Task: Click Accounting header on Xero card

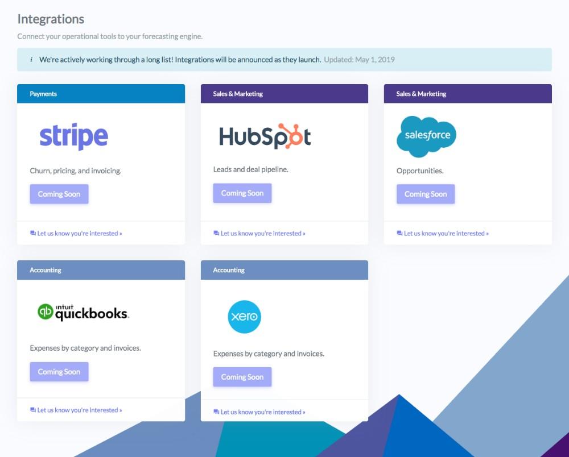Action: tap(284, 270)
